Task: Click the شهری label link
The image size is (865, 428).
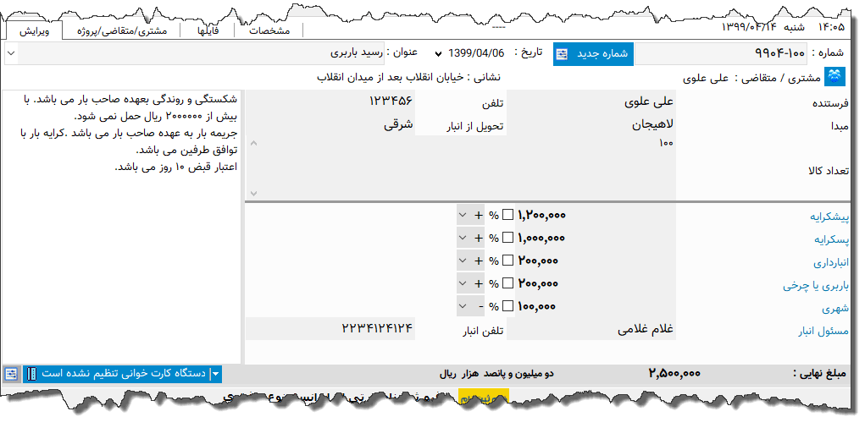Action: (x=837, y=309)
